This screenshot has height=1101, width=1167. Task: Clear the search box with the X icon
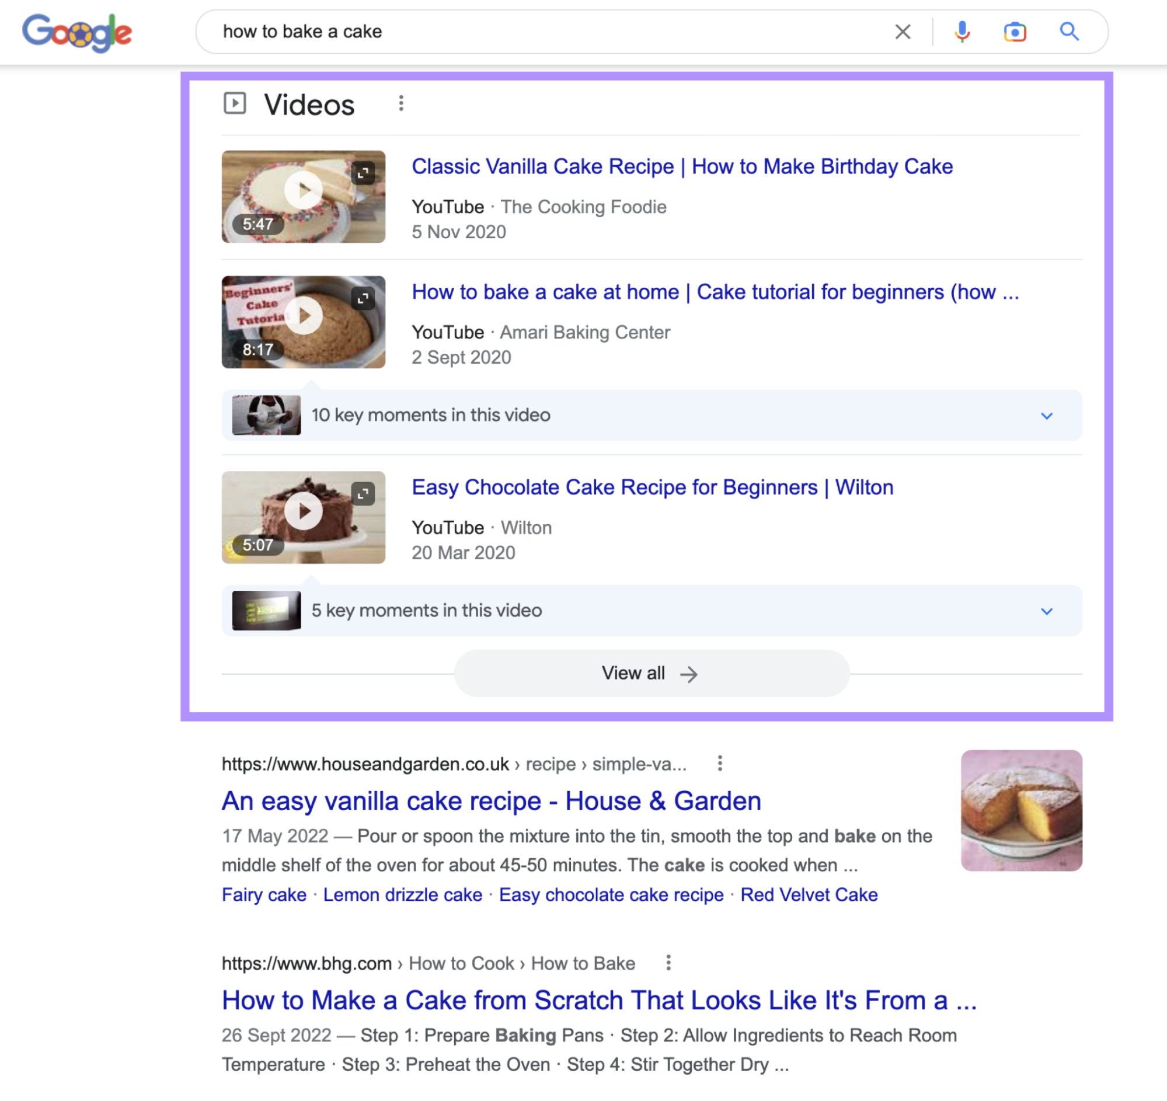[903, 32]
